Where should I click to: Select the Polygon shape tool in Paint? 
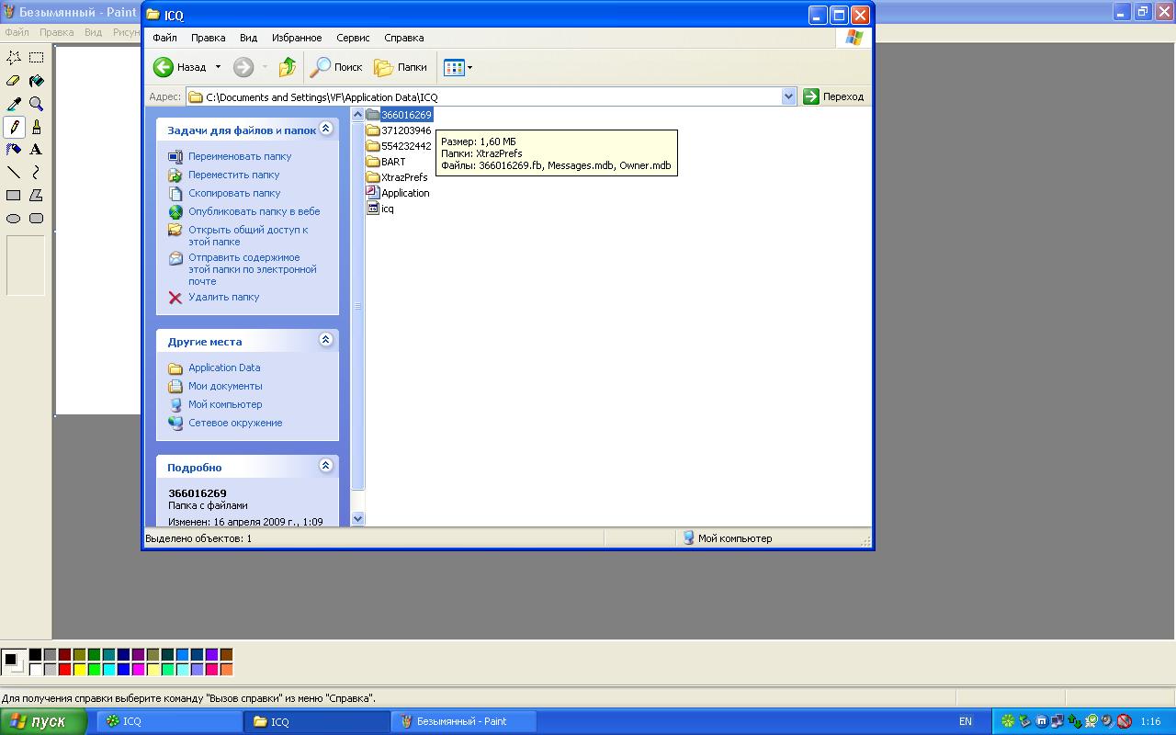click(37, 196)
